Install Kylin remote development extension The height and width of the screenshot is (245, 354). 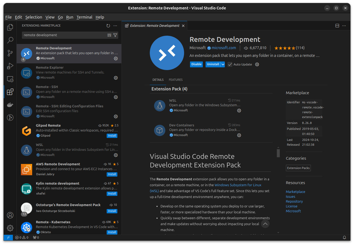point(112,194)
